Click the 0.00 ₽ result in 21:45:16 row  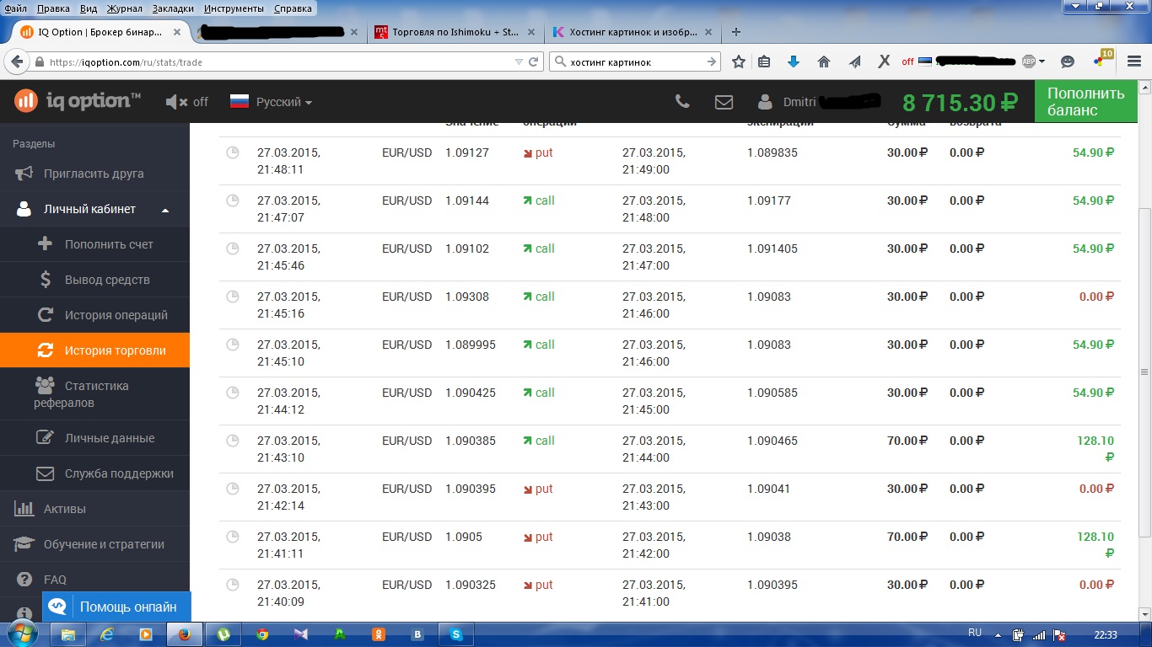tap(1097, 297)
